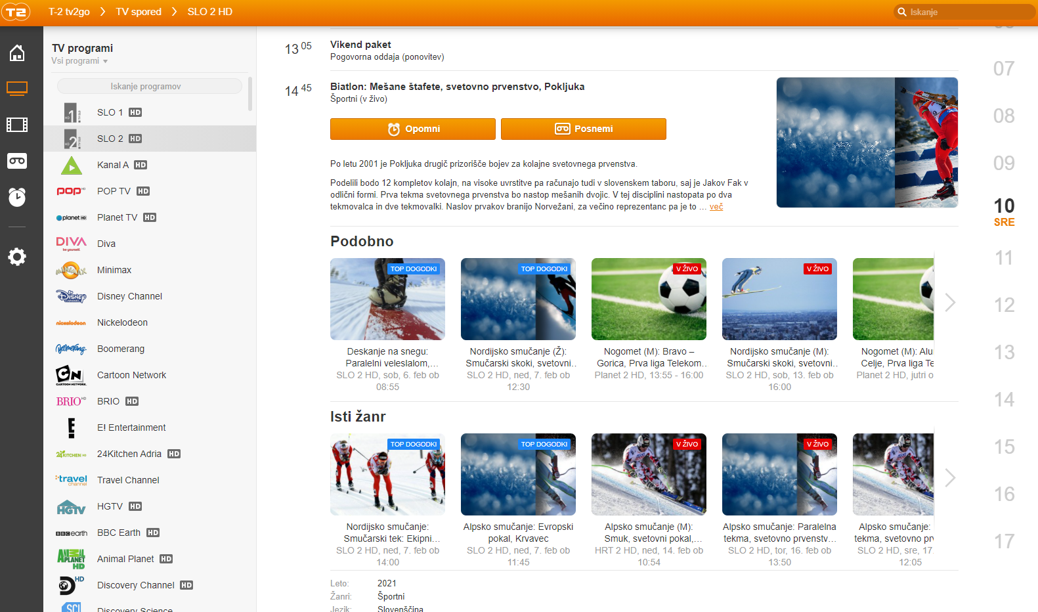Image resolution: width=1038 pixels, height=612 pixels.
Task: Click the Opomni reminder button
Action: pyautogui.click(x=412, y=129)
